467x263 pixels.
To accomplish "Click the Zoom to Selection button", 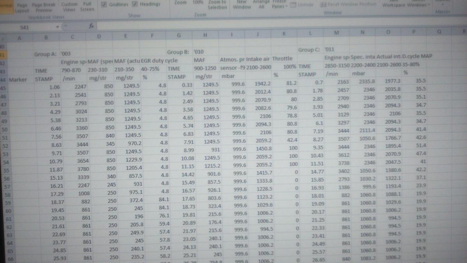I will coord(217,4).
